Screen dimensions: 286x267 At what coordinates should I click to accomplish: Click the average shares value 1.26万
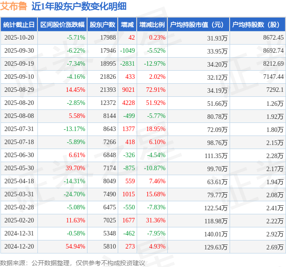tap(275, 104)
